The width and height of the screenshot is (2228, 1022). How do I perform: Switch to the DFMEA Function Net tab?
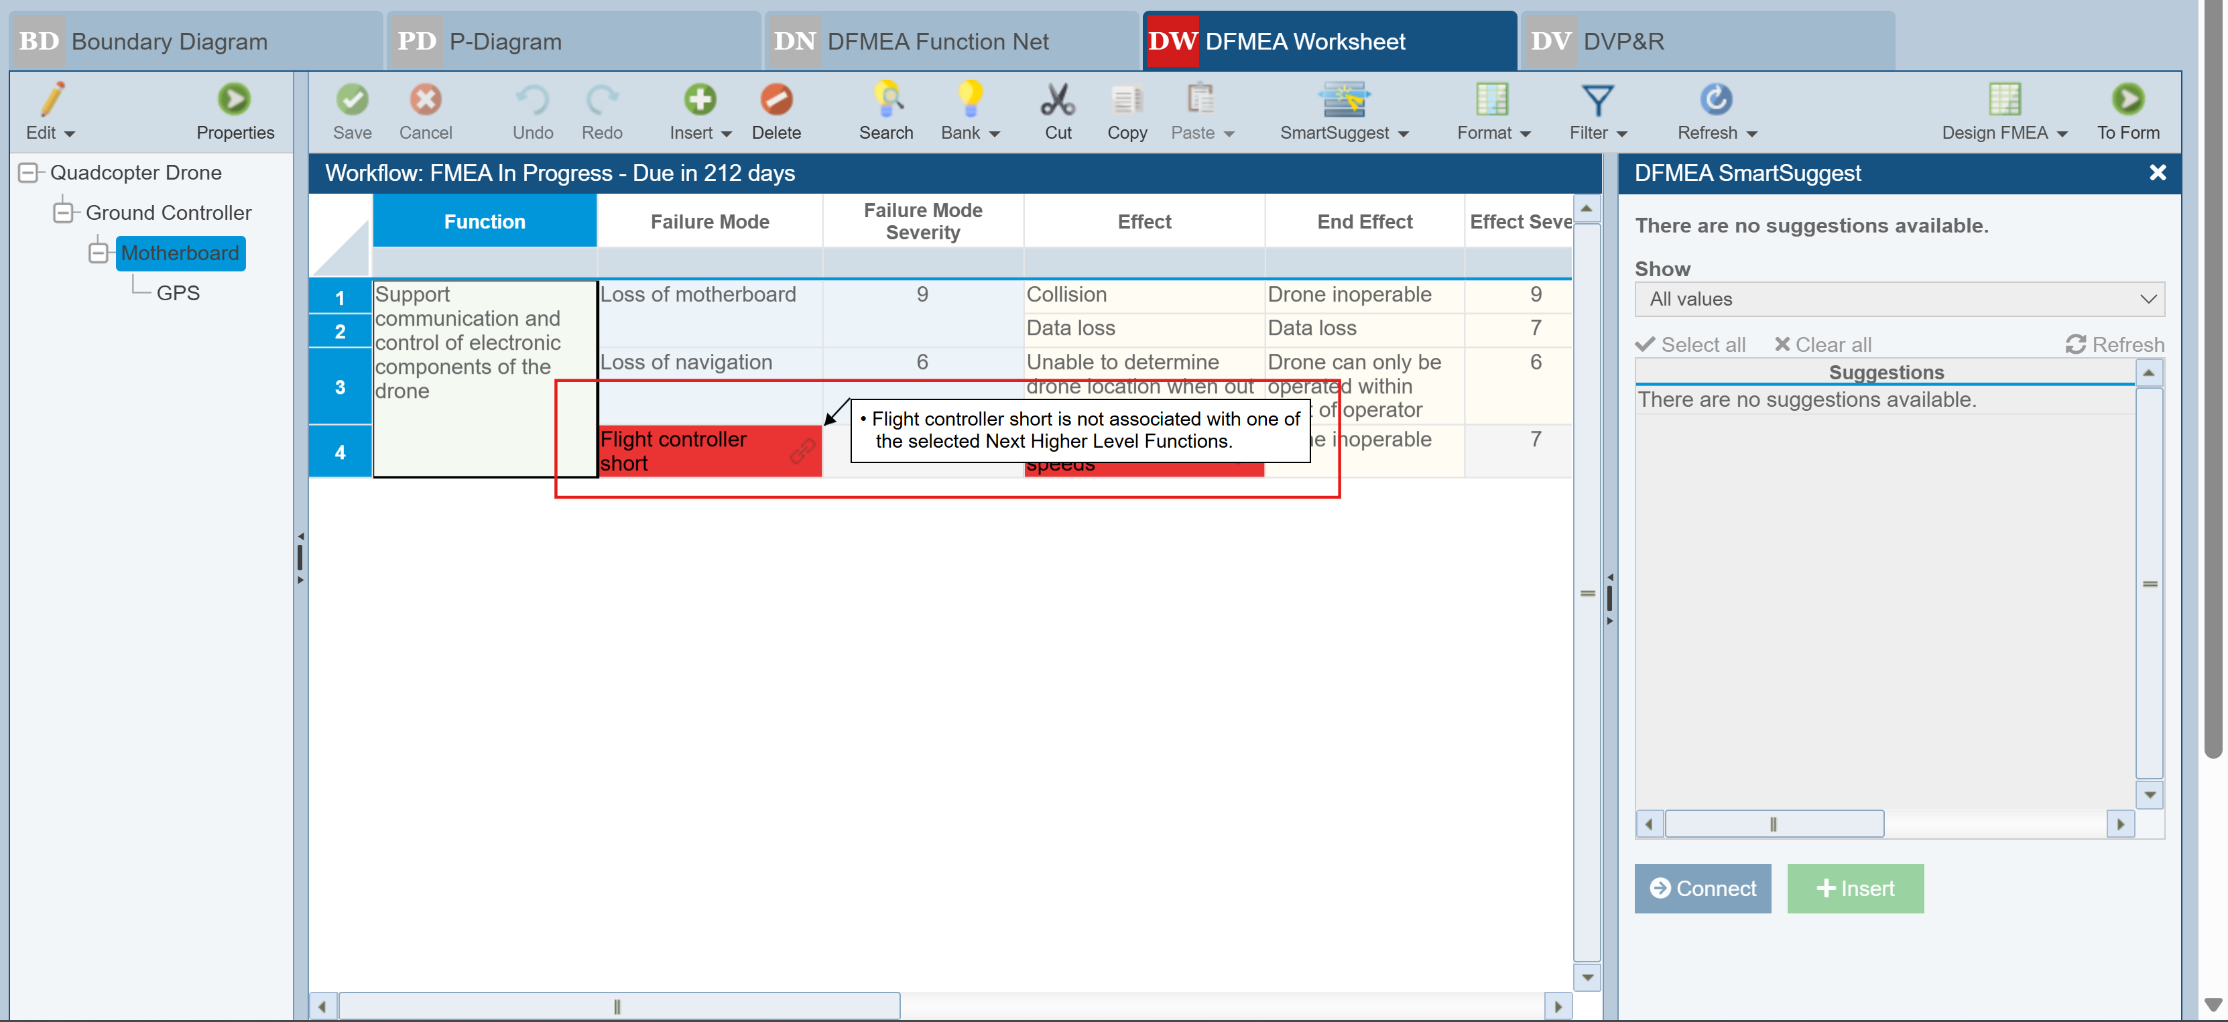pyautogui.click(x=936, y=42)
